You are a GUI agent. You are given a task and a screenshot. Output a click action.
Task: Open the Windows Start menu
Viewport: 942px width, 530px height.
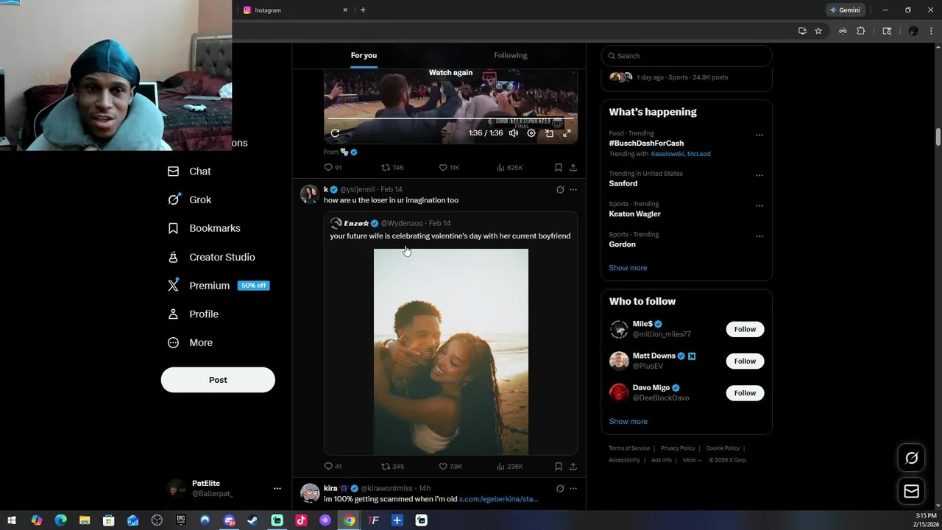point(12,520)
